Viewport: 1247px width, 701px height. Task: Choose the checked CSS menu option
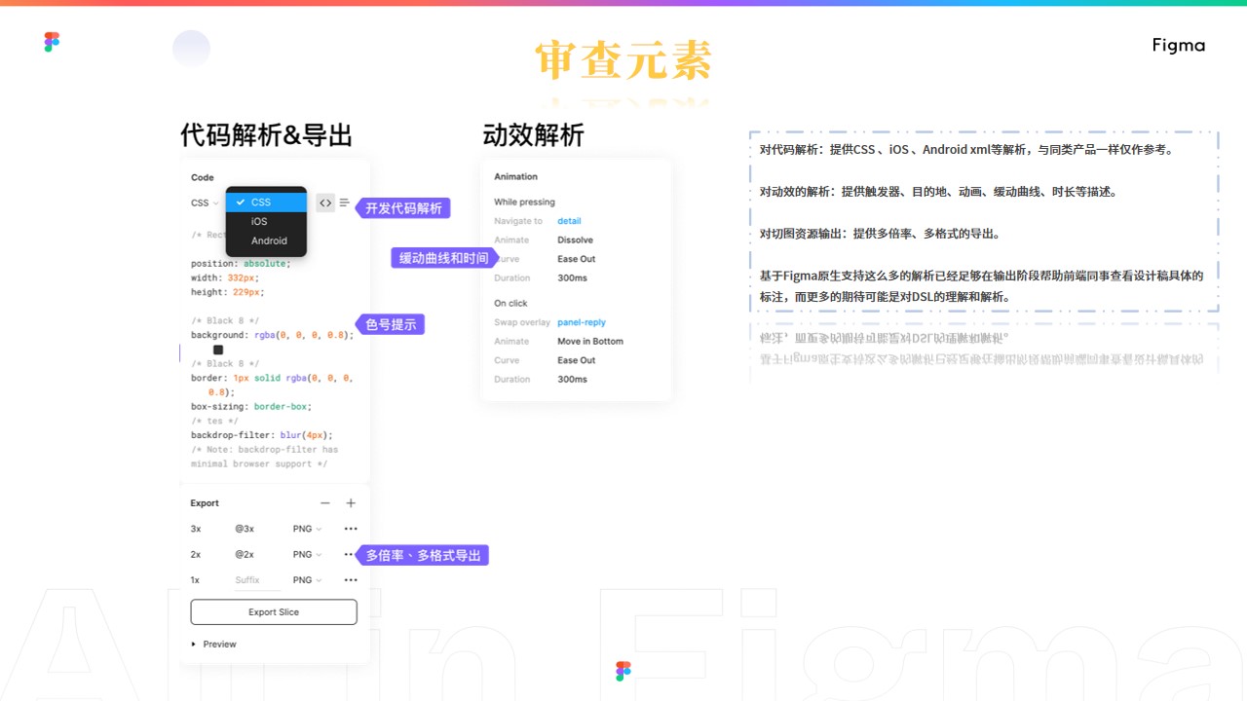click(261, 203)
